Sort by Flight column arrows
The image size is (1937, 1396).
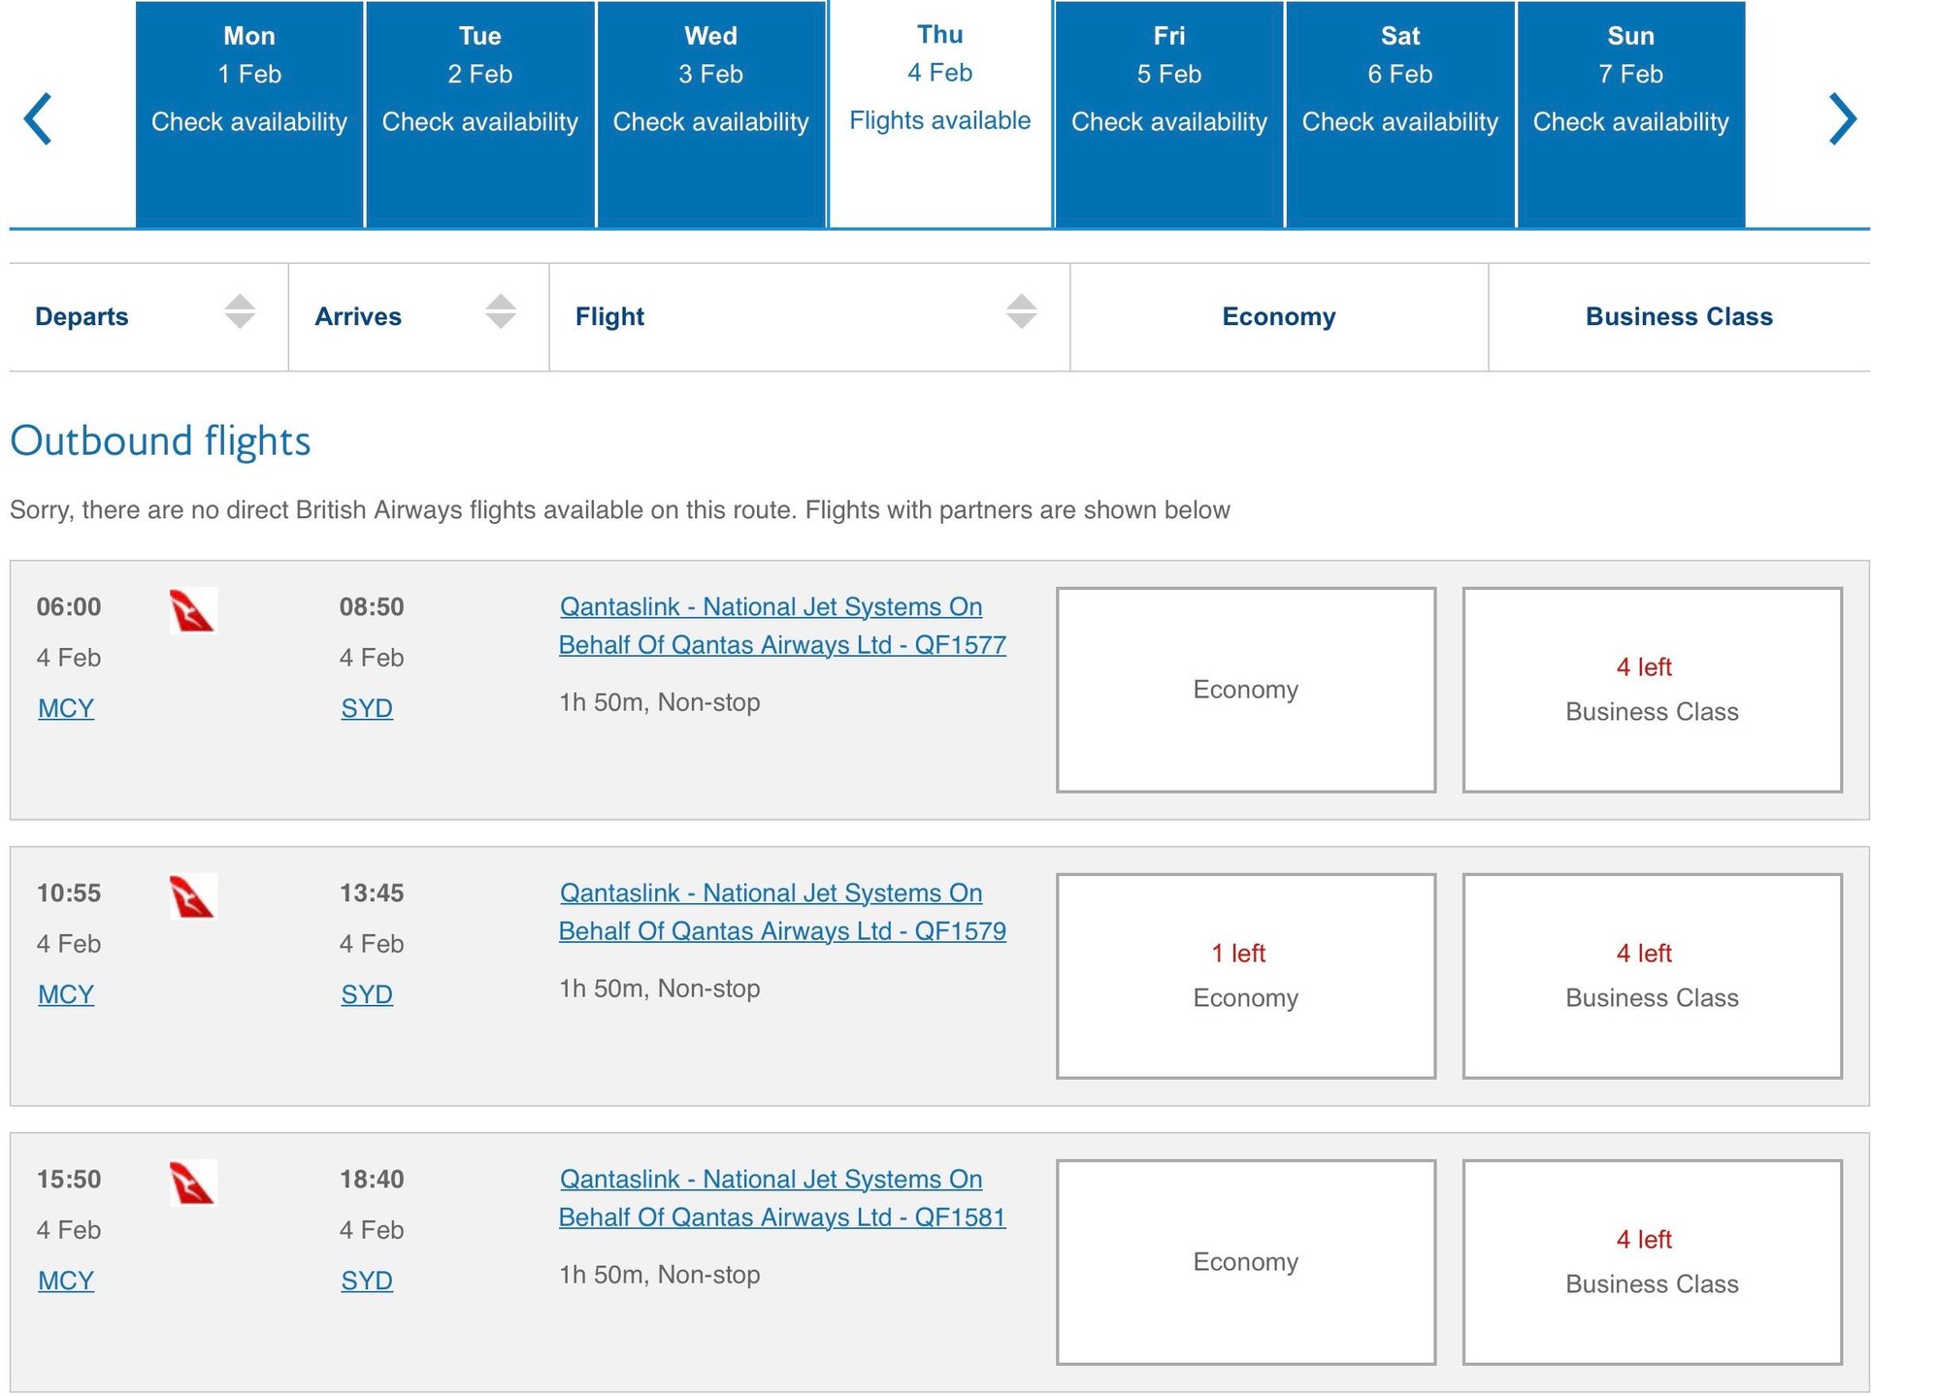click(1021, 311)
